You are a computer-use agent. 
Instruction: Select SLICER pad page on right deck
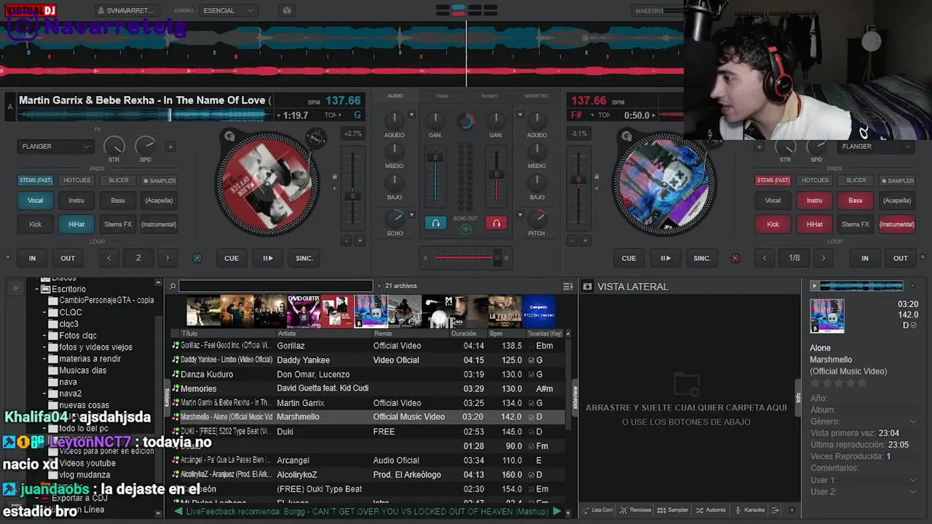pyautogui.click(x=856, y=180)
